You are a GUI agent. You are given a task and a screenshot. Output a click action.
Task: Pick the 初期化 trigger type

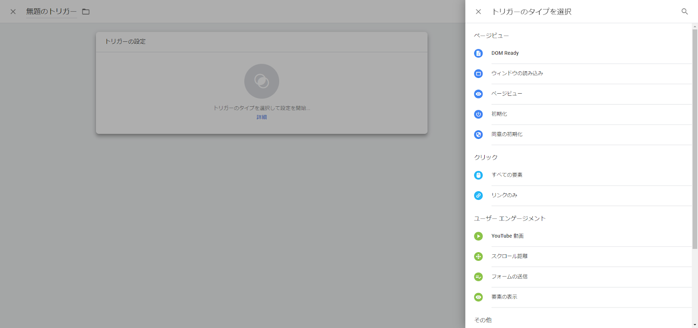(x=583, y=114)
